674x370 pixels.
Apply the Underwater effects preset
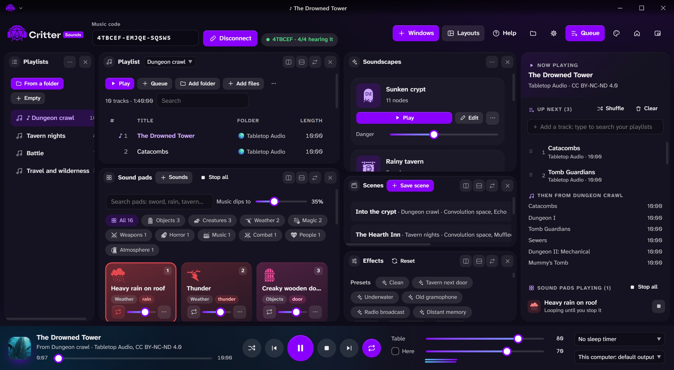375,297
